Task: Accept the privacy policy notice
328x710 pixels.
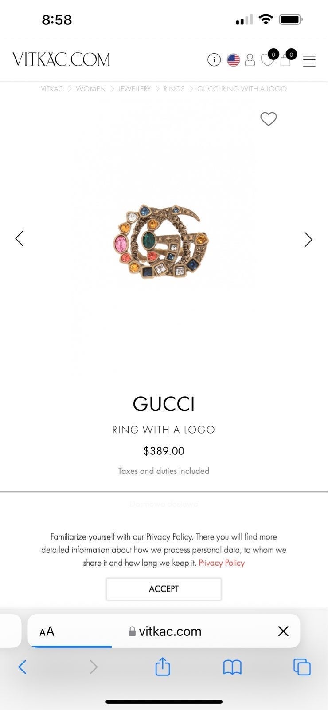Action: pyautogui.click(x=164, y=589)
